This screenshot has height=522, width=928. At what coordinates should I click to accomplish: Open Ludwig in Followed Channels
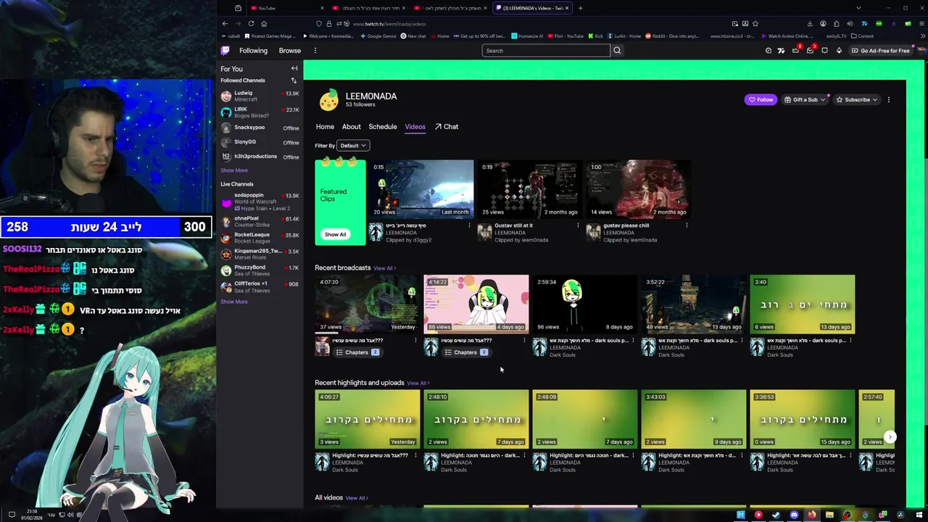(260, 96)
